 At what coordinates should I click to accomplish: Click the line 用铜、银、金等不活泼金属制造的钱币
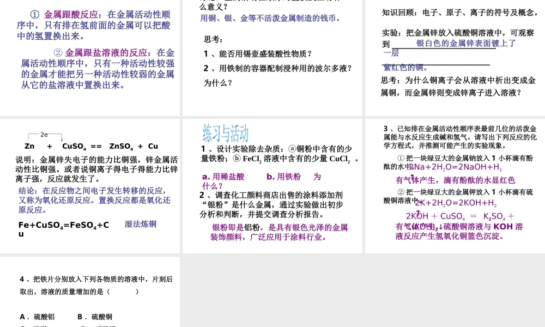click(270, 18)
